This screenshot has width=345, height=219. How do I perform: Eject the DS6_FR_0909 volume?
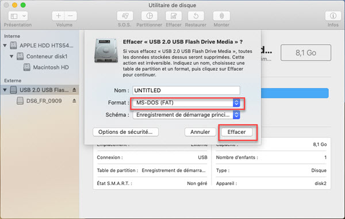click(x=74, y=101)
